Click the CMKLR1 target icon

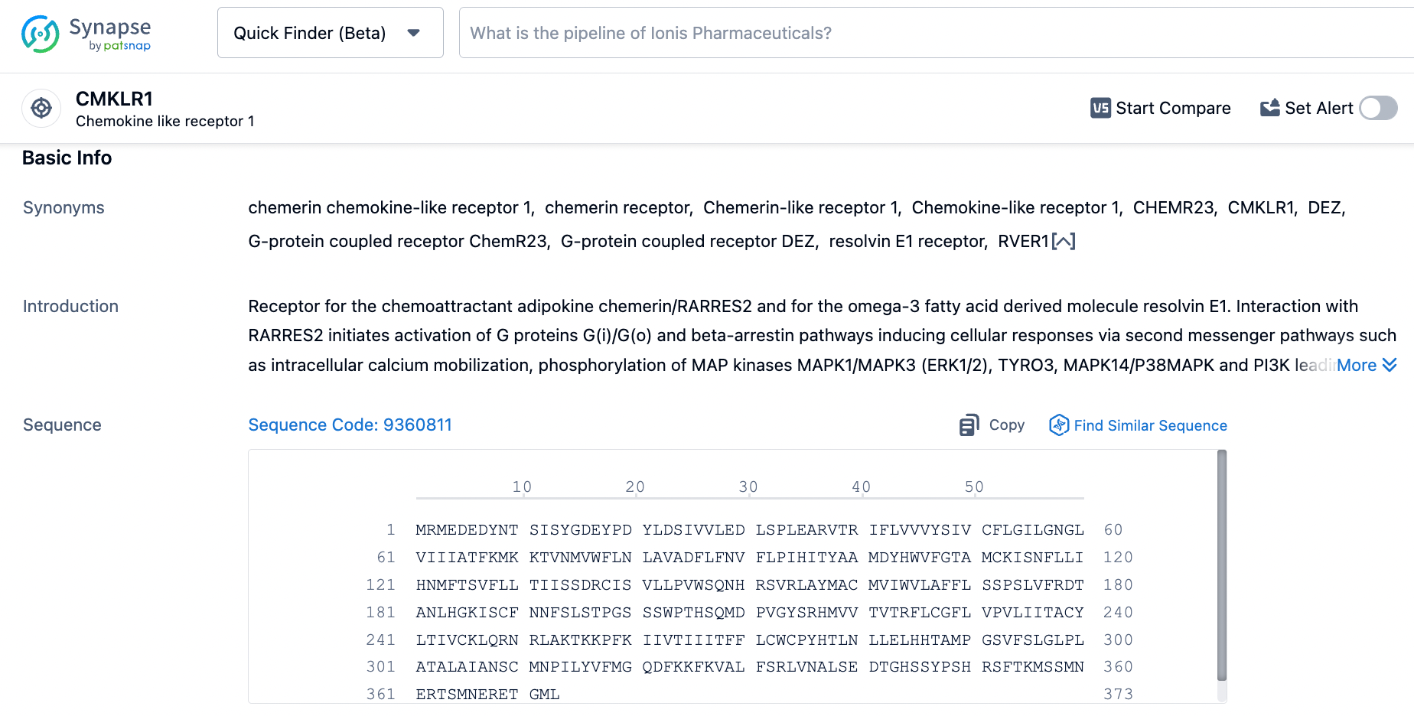41,109
